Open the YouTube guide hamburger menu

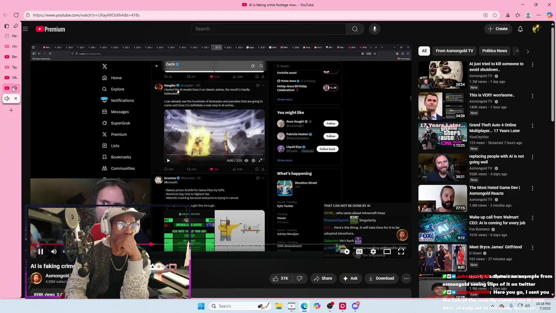25,29
